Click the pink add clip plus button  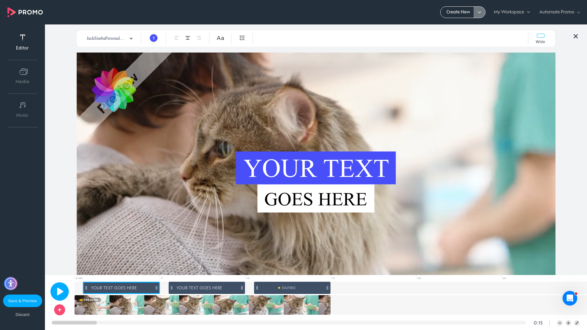pyautogui.click(x=60, y=310)
